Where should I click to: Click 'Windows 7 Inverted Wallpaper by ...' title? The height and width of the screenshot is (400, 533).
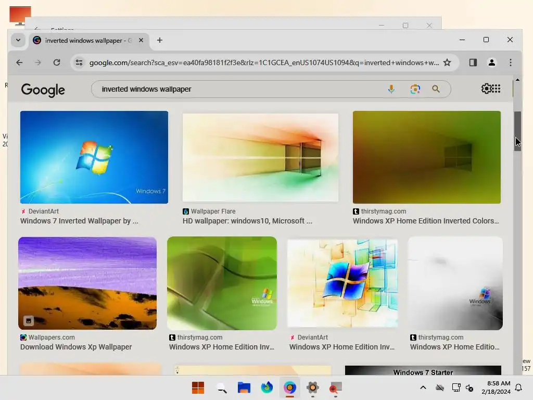(x=79, y=221)
